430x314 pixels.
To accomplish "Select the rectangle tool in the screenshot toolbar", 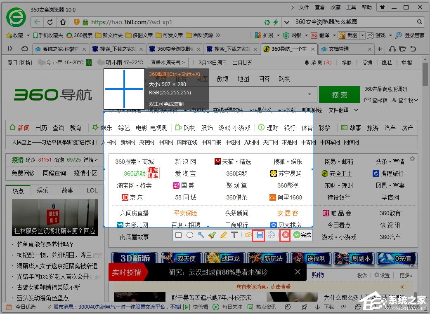I will pos(178,235).
